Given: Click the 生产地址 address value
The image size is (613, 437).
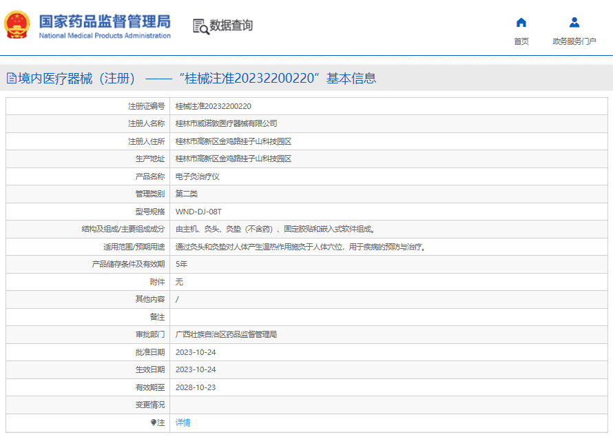Looking at the screenshot, I should (233, 159).
